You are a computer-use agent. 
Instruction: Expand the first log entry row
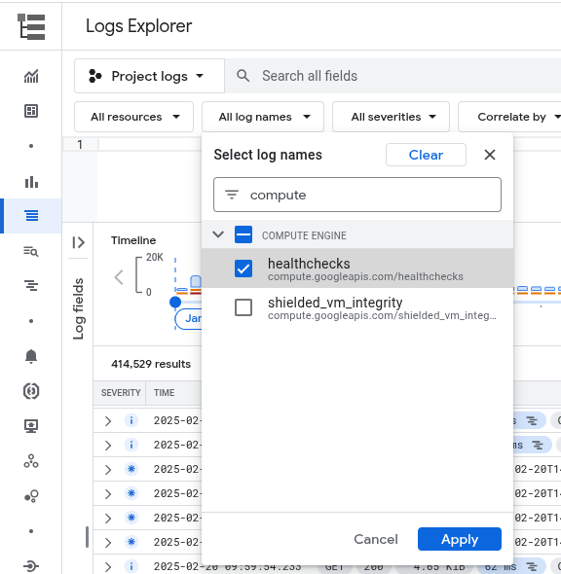[108, 421]
